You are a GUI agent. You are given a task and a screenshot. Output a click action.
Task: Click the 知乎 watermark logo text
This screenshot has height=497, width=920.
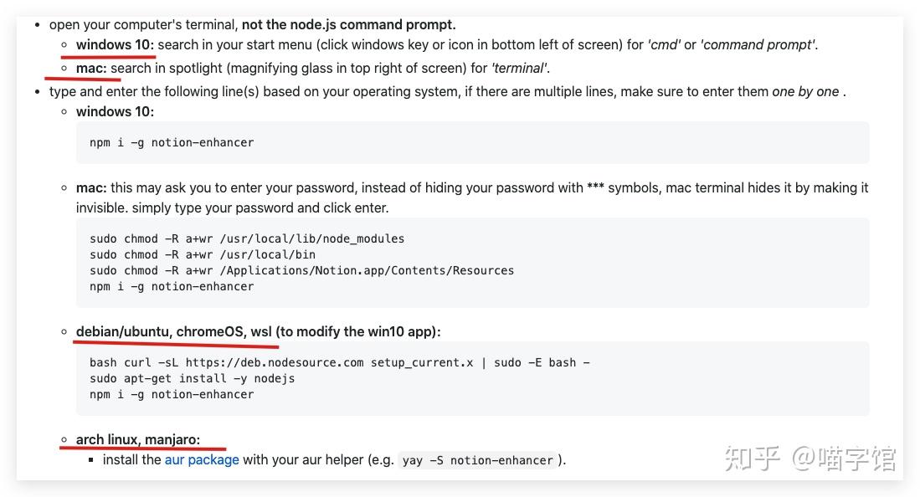tap(753, 458)
